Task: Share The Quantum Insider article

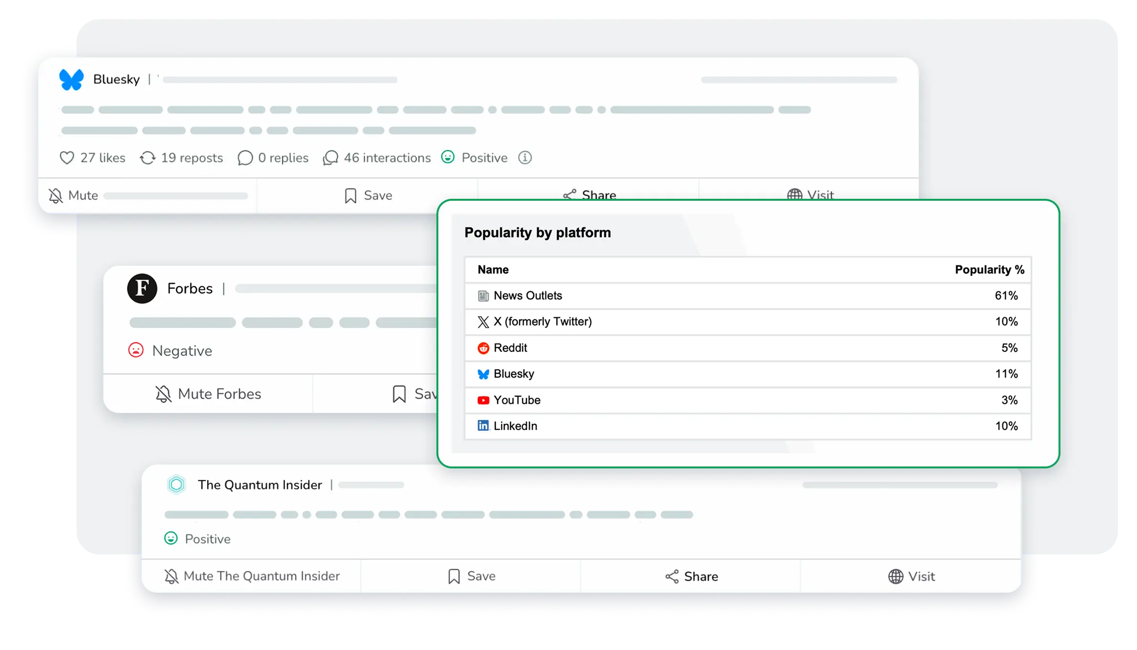Action: point(691,576)
